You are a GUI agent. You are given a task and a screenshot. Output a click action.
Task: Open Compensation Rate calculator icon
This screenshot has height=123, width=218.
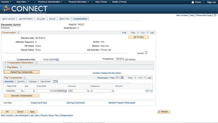tap(58, 60)
